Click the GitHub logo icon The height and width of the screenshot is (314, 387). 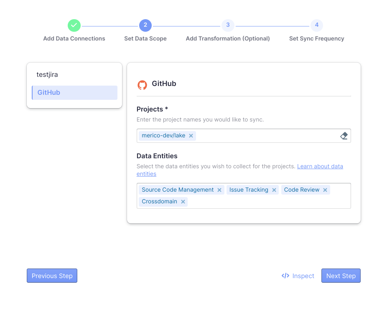142,85
